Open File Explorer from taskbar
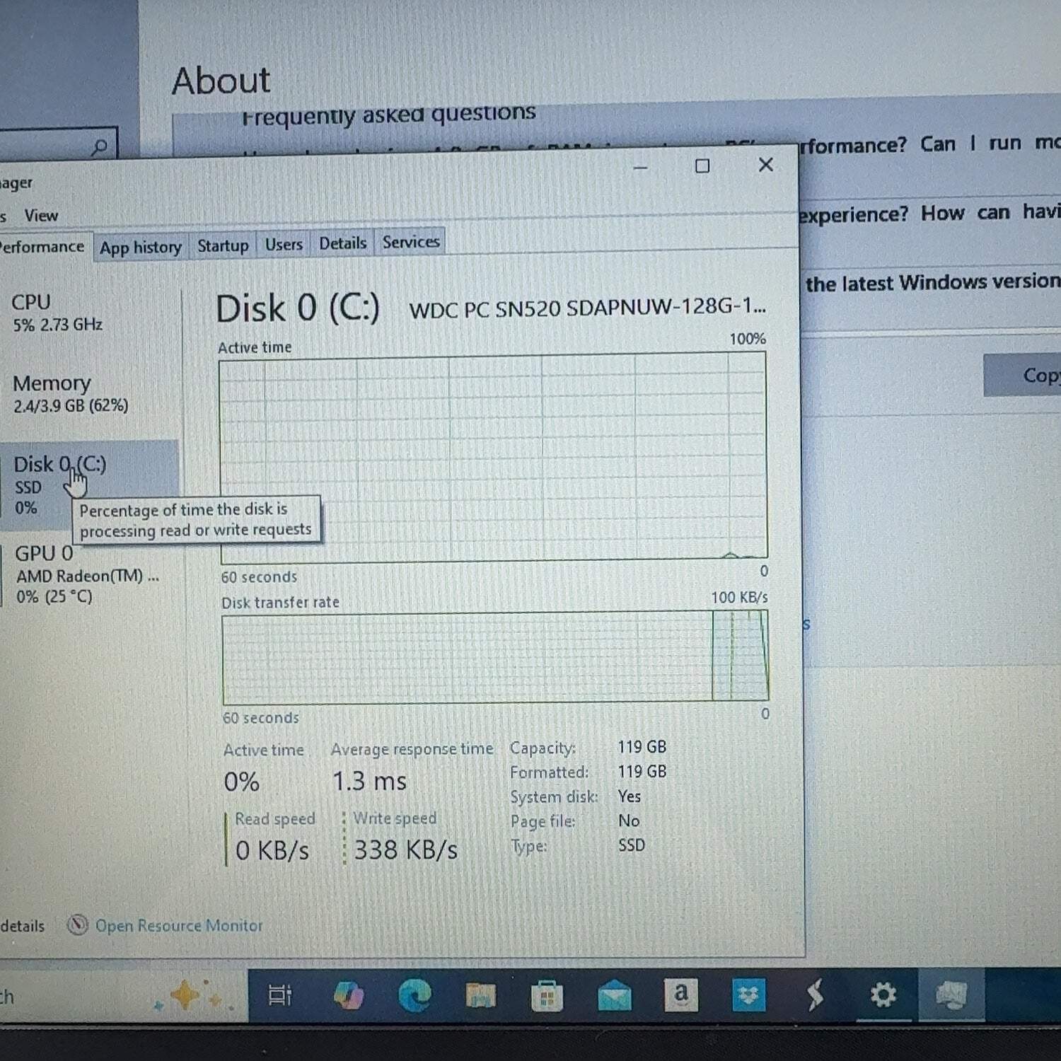The height and width of the screenshot is (1061, 1061). [x=481, y=995]
